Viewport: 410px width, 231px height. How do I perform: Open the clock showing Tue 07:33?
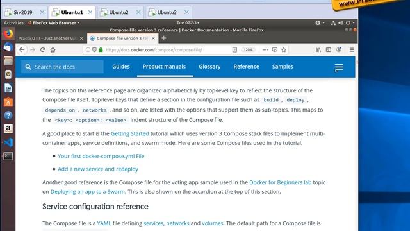[x=188, y=23]
